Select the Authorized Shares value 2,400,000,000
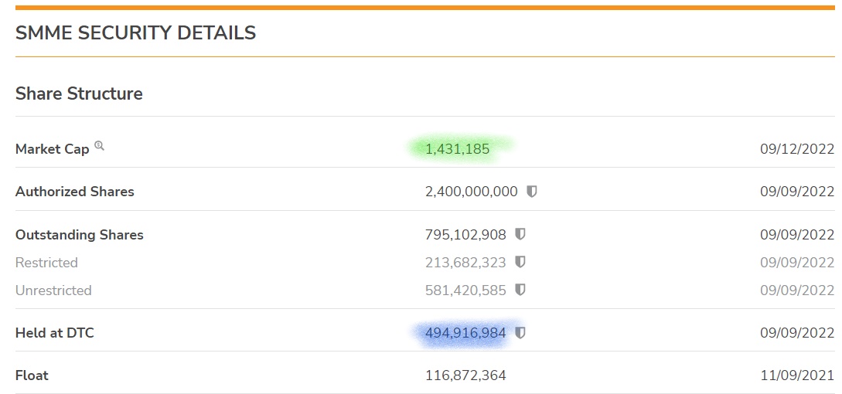The height and width of the screenshot is (394, 842). click(472, 192)
